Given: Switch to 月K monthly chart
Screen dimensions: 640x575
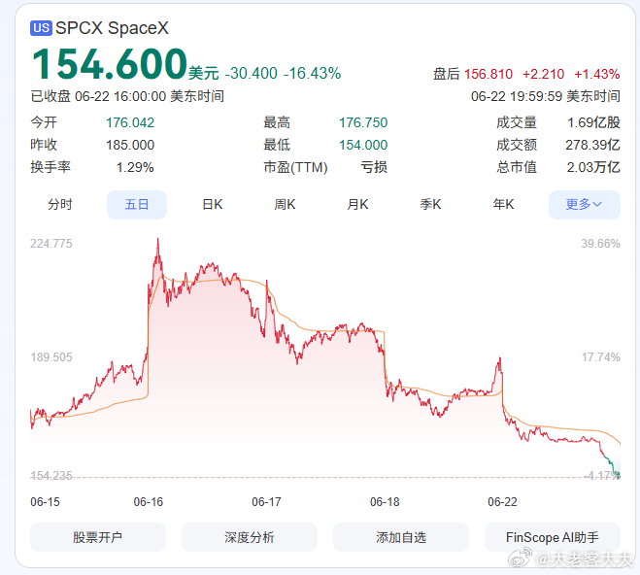Looking at the screenshot, I should pyautogui.click(x=357, y=204).
